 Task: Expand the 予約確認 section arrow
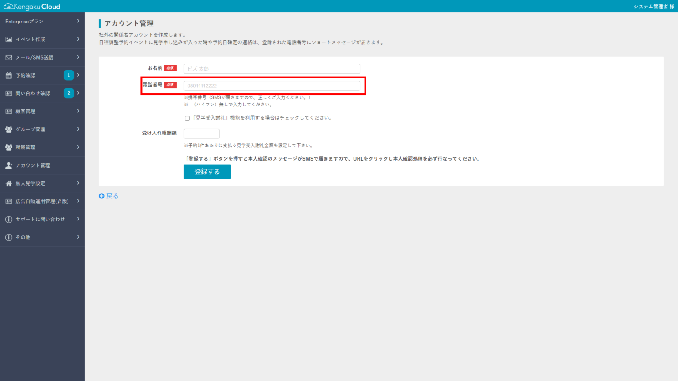coord(79,75)
